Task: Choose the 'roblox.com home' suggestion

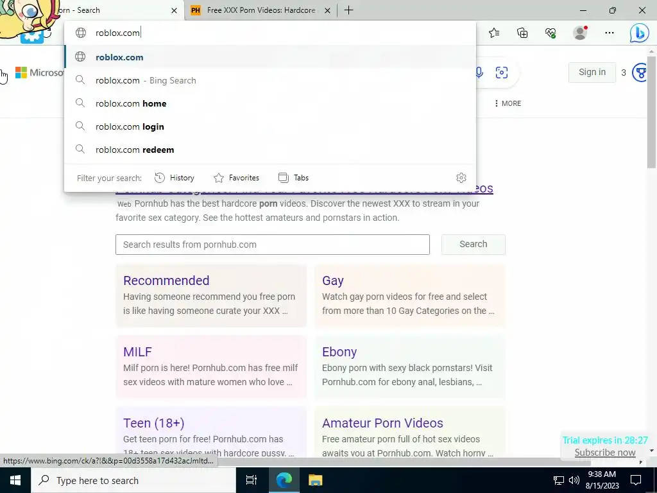Action: 270,103
